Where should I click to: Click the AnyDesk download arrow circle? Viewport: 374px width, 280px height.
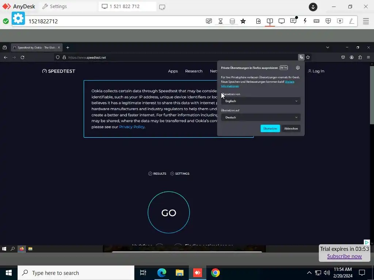click(313, 7)
